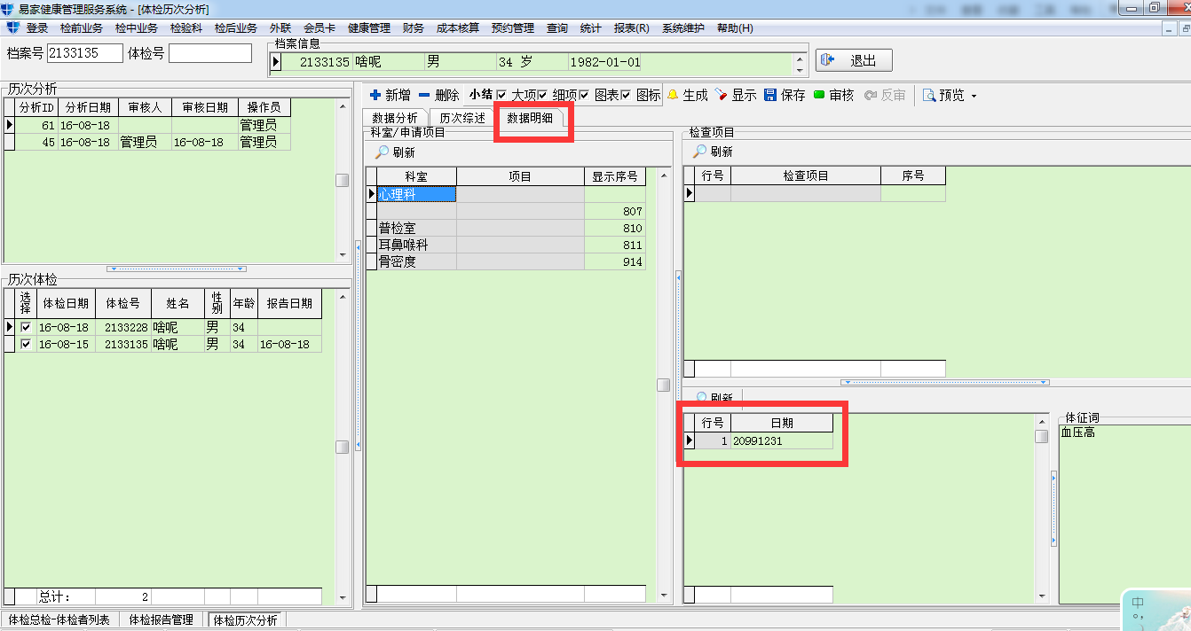The width and height of the screenshot is (1191, 631).
Task: Click 刷新 in the 科室/申请项目 panel
Action: [x=394, y=152]
